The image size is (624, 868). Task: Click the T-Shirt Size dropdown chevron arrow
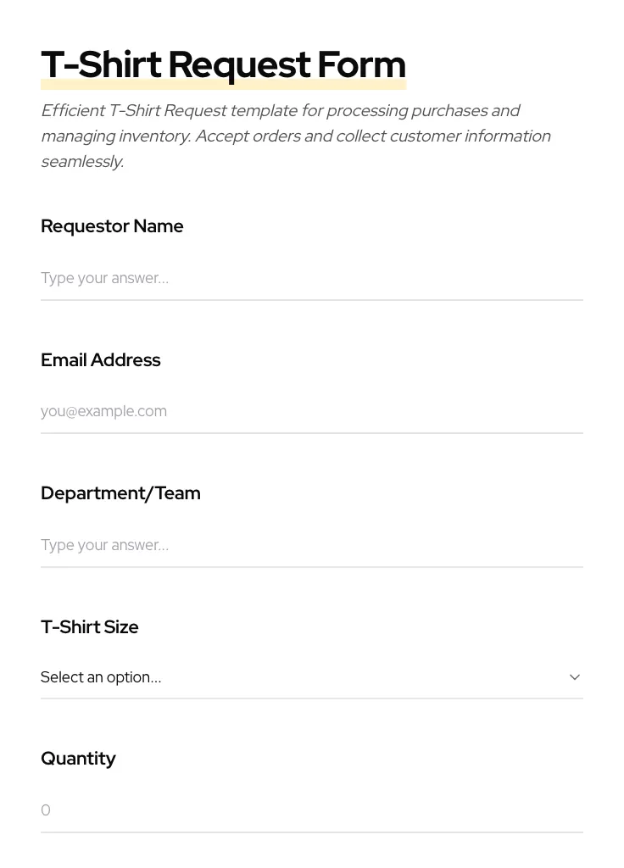pyautogui.click(x=574, y=677)
